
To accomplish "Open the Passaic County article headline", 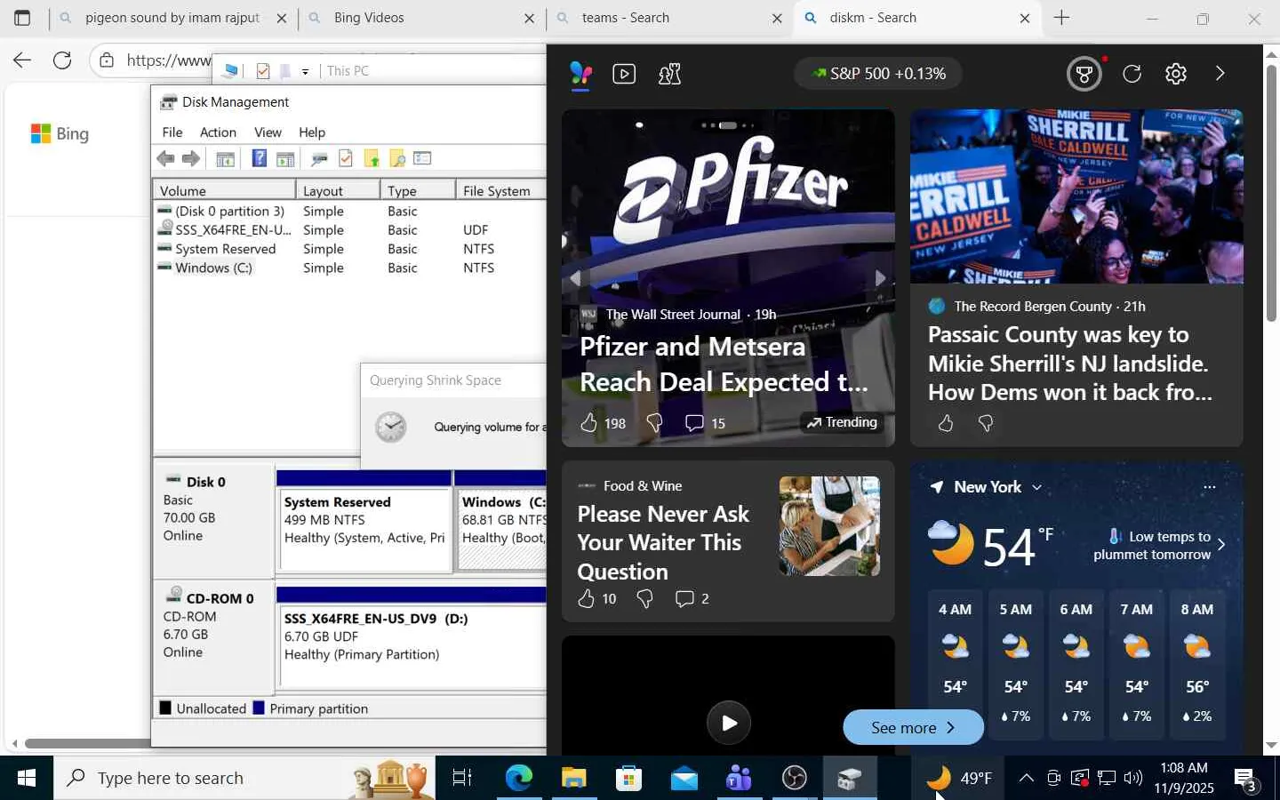I will 1069,364.
